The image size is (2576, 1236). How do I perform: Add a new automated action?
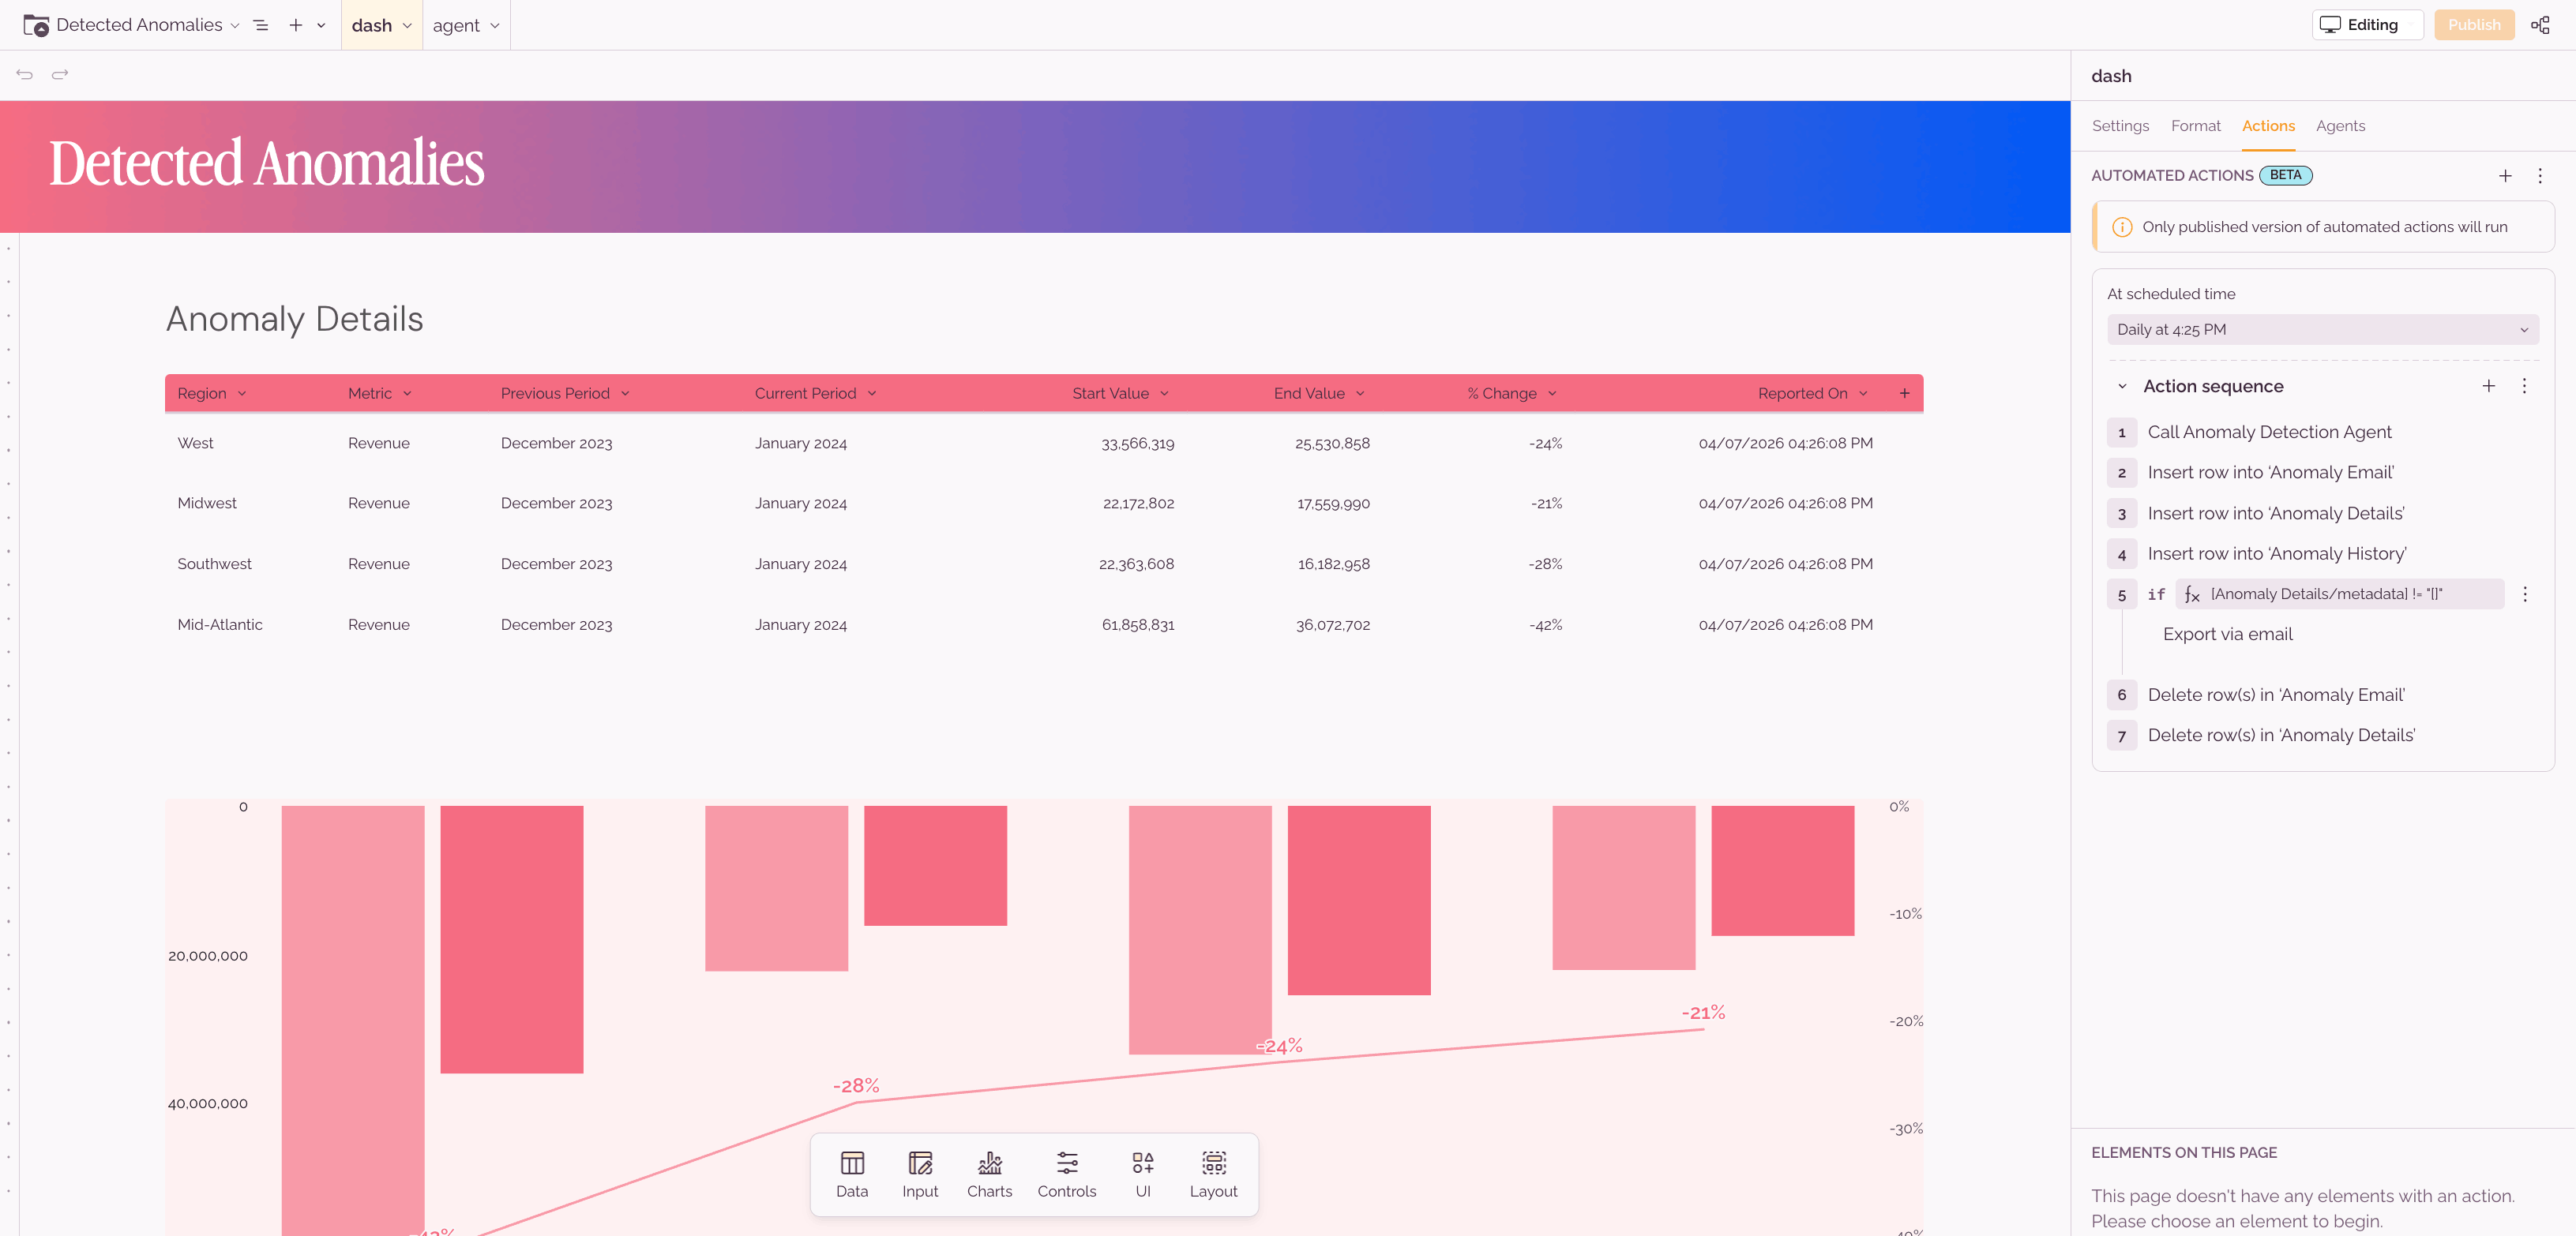point(2504,176)
